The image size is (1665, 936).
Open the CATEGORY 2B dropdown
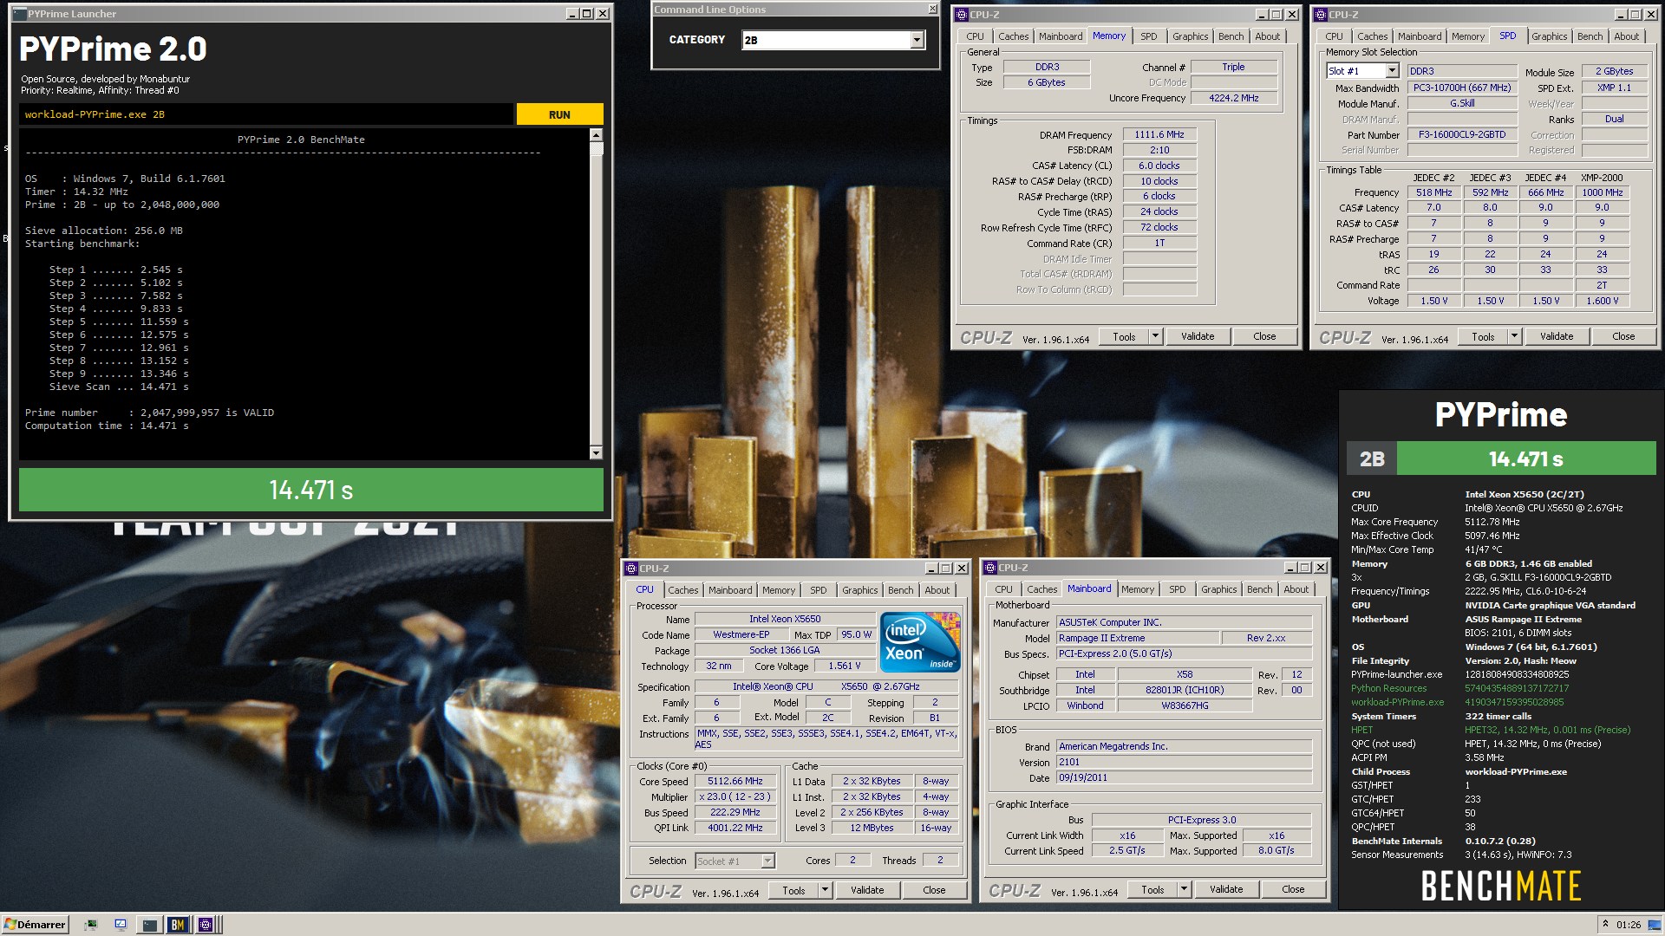tap(917, 40)
